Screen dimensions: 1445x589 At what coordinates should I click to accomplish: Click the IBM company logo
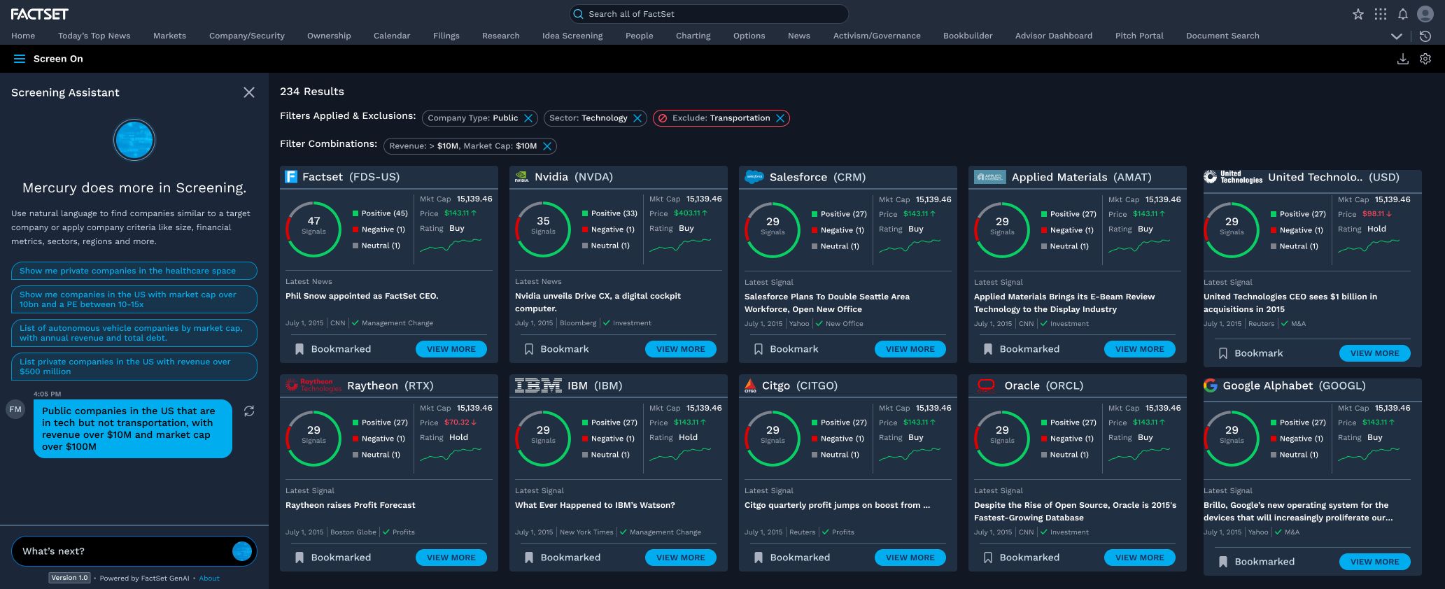point(538,385)
